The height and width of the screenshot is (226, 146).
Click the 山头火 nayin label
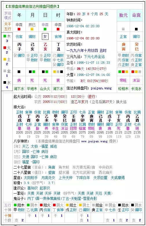[45, 89]
